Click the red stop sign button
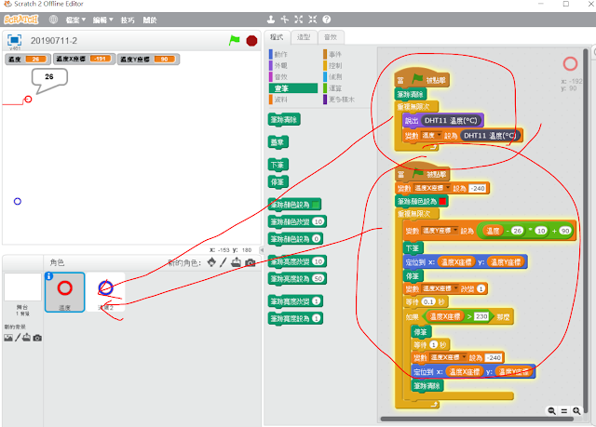Image resolution: width=596 pixels, height=427 pixels. click(x=251, y=40)
